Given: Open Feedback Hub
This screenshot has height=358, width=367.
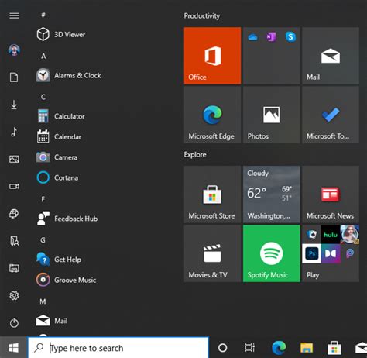Looking at the screenshot, I should tap(67, 219).
